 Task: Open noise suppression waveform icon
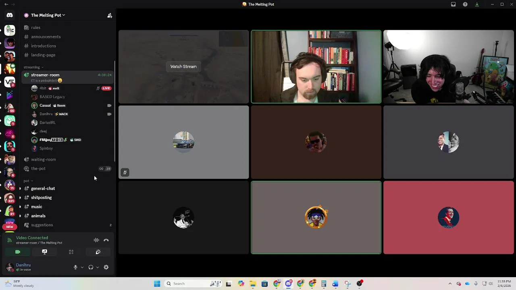coord(96,240)
